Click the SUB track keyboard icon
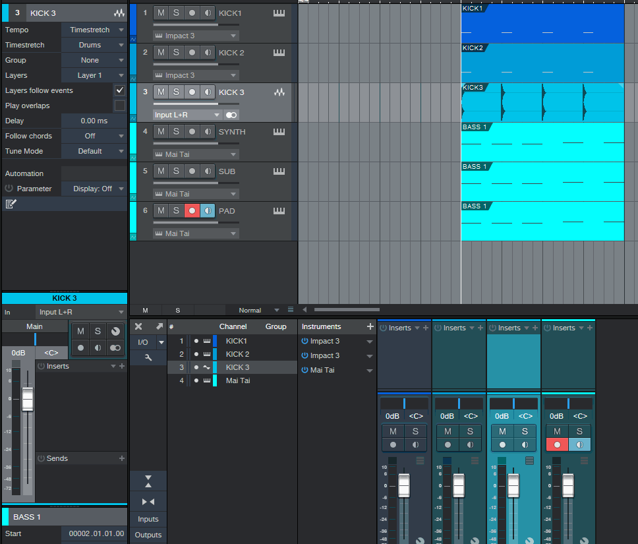The height and width of the screenshot is (544, 638). point(279,171)
